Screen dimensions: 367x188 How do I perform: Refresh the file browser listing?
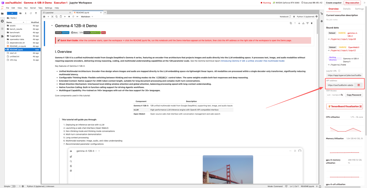click(x=31, y=13)
